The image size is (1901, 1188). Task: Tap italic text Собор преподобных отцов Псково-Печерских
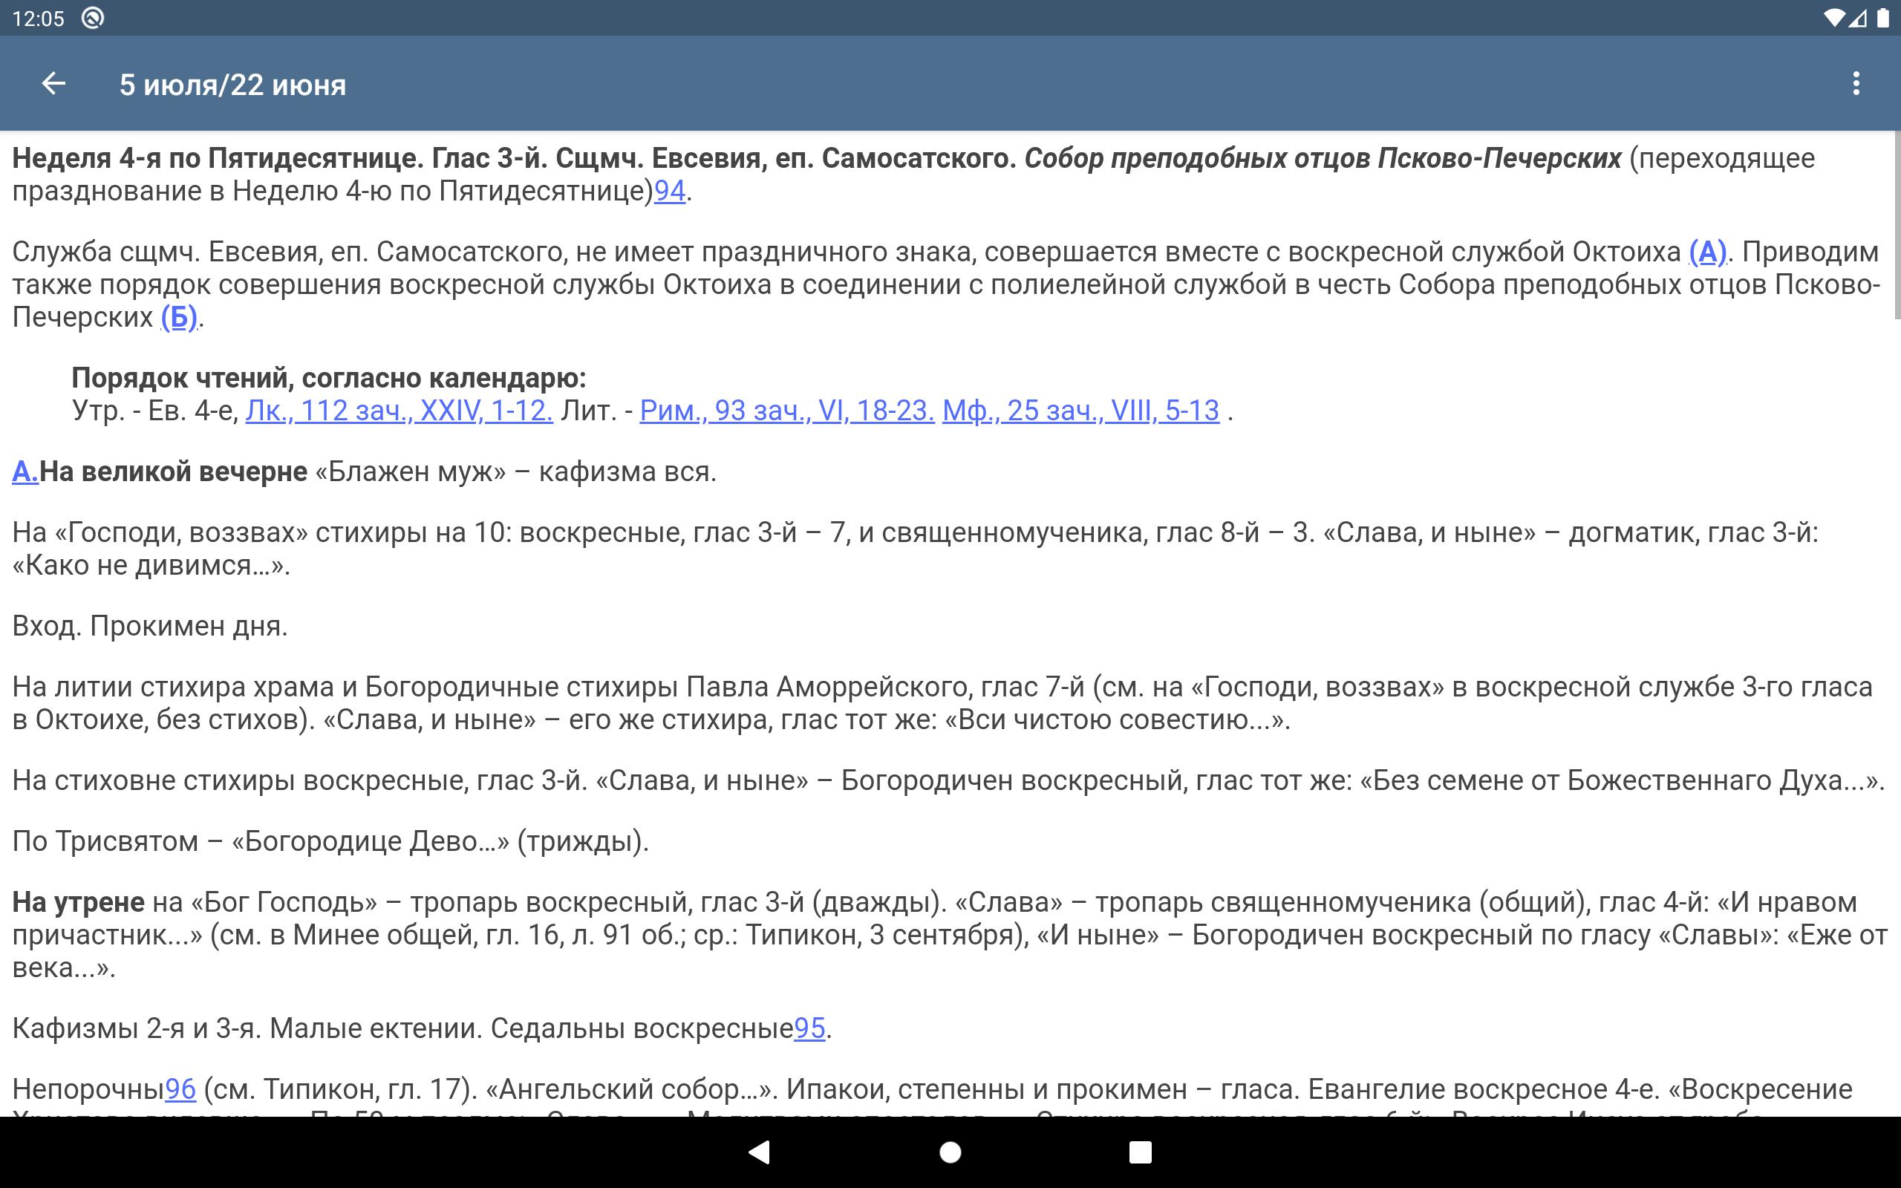point(1323,158)
